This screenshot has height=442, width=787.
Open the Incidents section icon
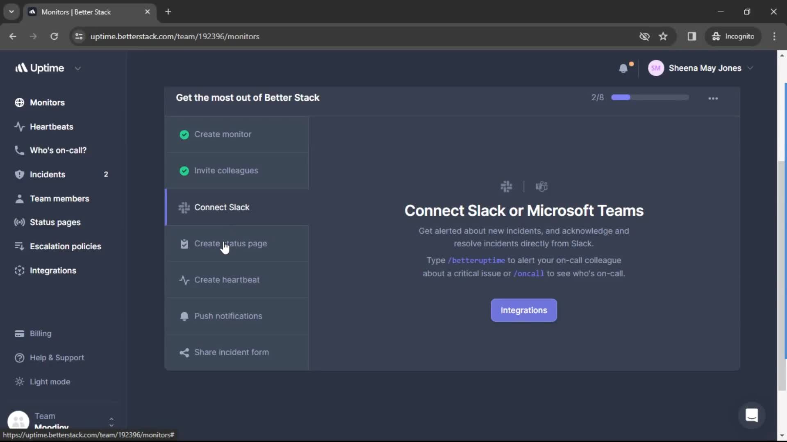tap(19, 174)
